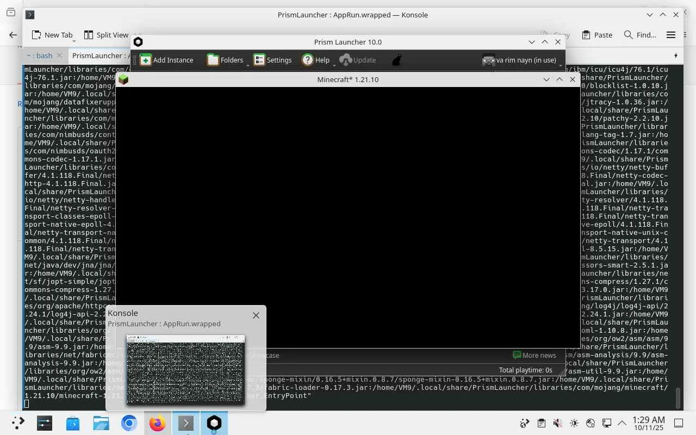Click the Konsole terminal window icon in title bar
This screenshot has width=696, height=435.
pos(30,15)
